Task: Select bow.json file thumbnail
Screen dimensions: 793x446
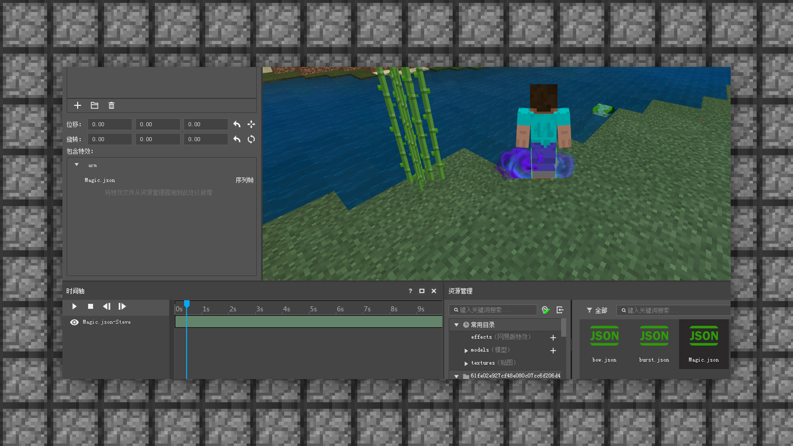Action: coord(604,344)
